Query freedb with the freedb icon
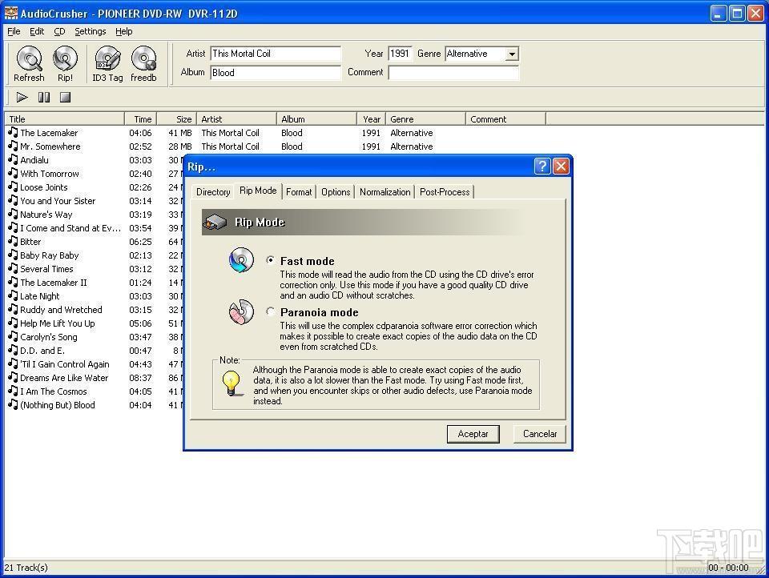769x578 pixels. tap(143, 58)
